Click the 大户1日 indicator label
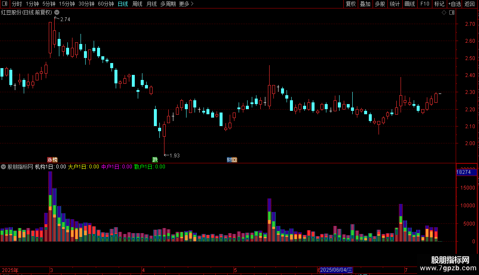This screenshot has height=275, width=479. (x=84, y=167)
